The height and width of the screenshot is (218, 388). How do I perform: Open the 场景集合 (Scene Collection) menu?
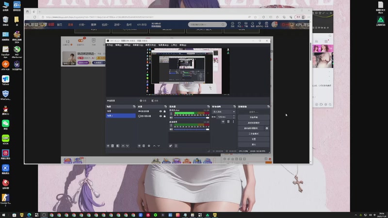coord(163,45)
